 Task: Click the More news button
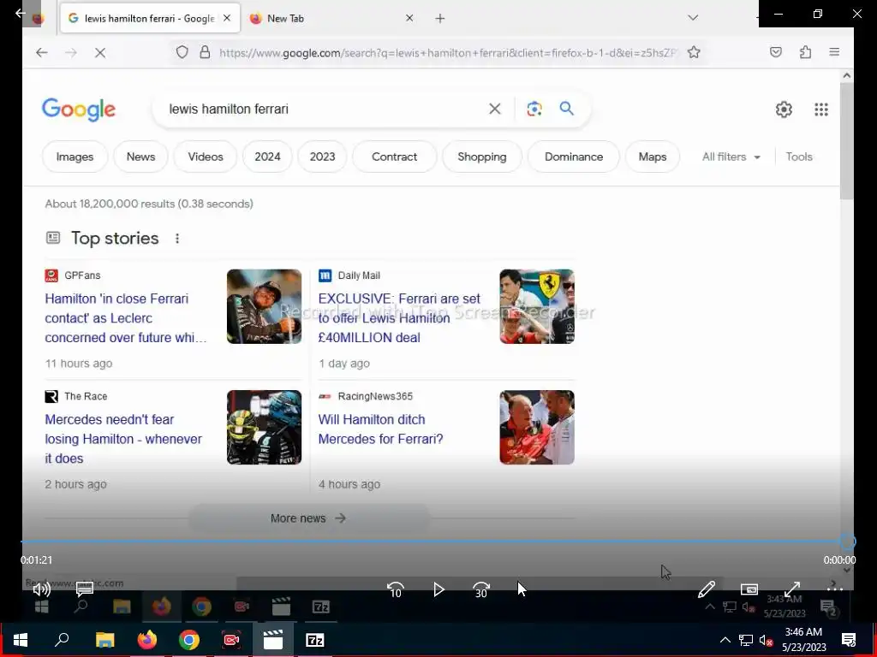point(308,518)
